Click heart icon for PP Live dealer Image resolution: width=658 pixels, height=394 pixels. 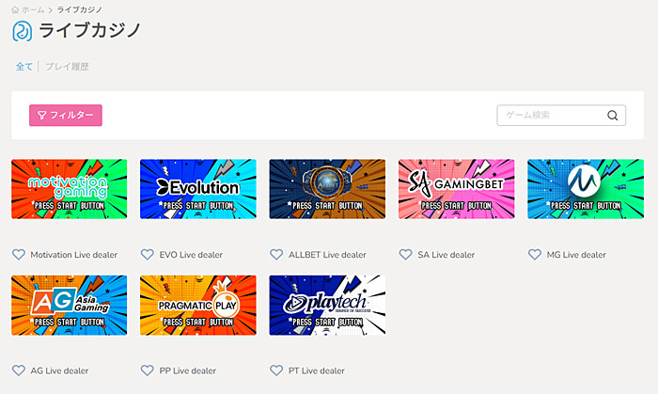[x=148, y=370]
